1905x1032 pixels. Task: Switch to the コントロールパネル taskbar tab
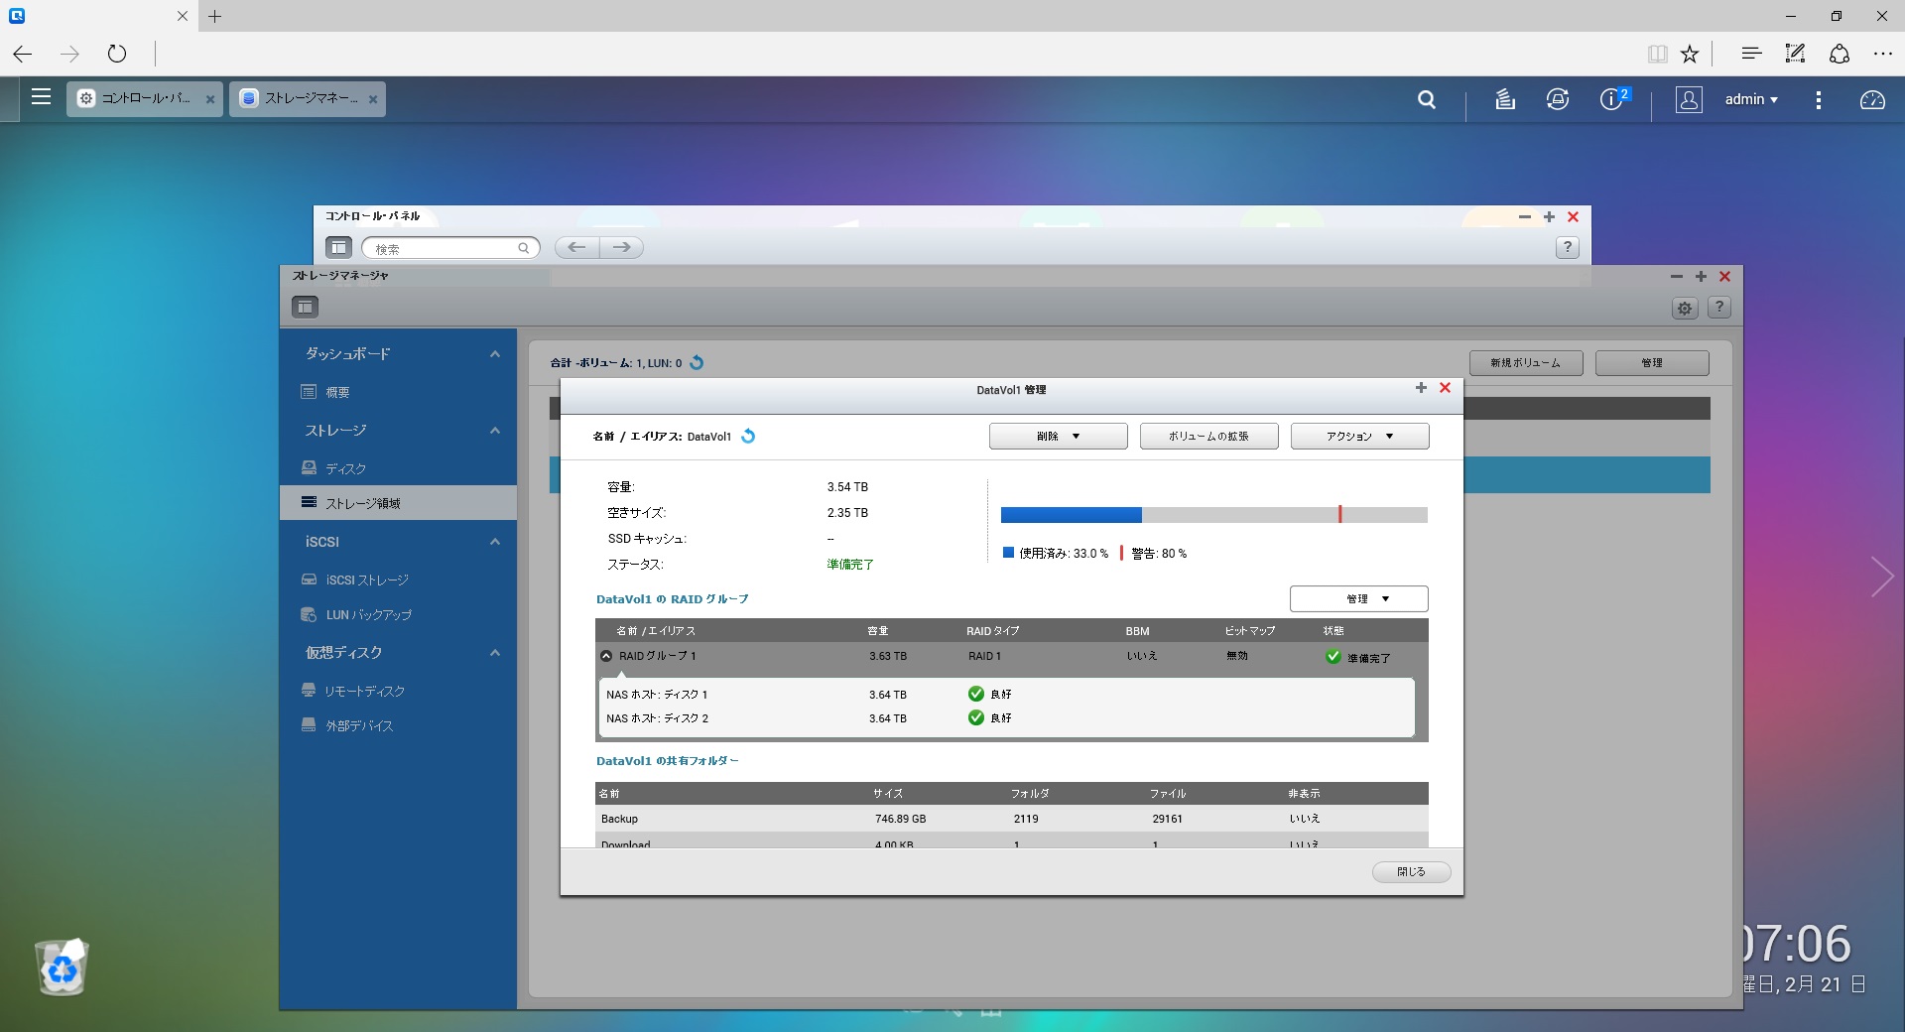point(145,98)
